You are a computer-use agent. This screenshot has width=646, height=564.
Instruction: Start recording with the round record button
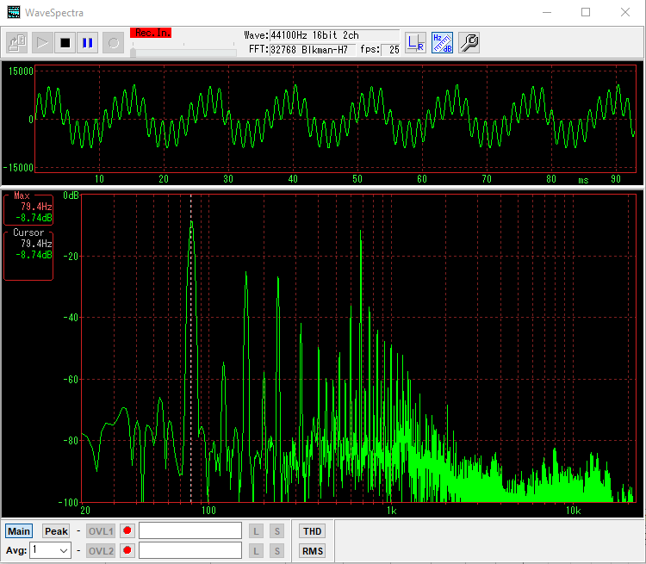tap(114, 43)
